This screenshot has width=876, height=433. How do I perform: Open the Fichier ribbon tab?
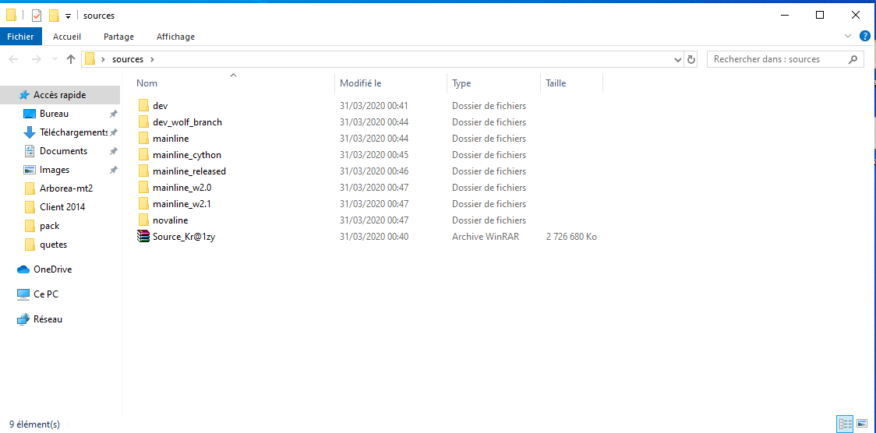[x=21, y=37]
